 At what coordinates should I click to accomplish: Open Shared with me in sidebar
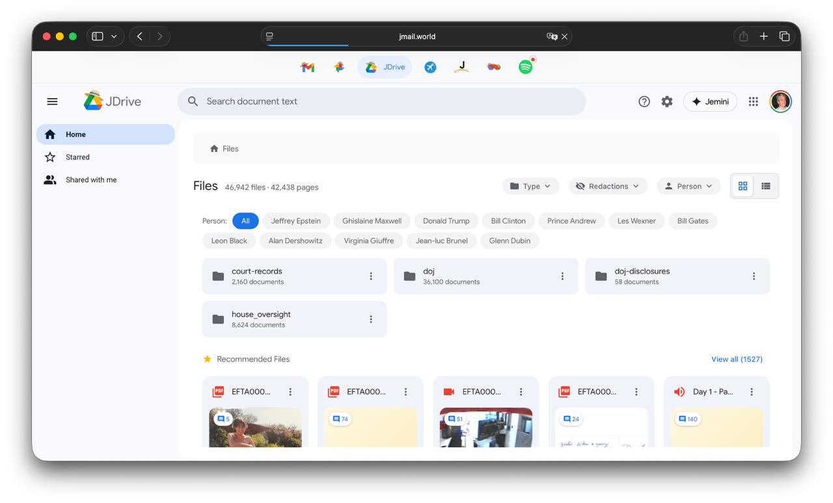click(x=105, y=180)
